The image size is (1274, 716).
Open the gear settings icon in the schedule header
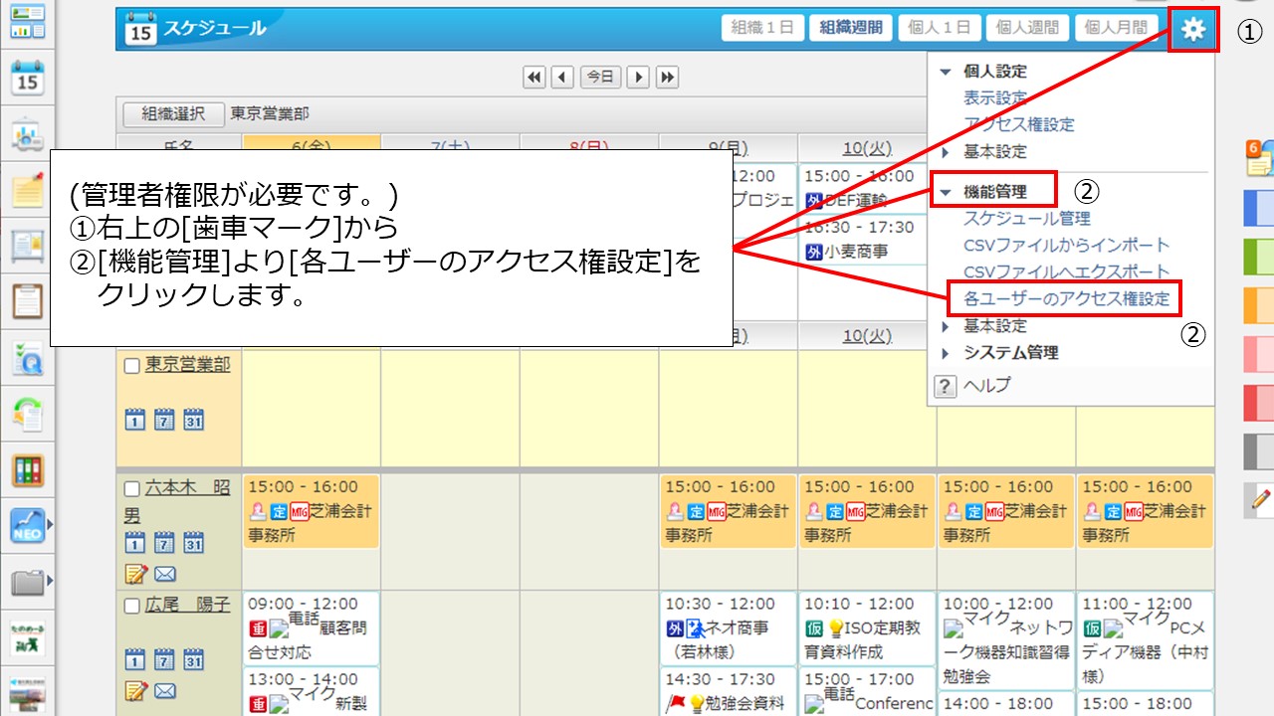click(x=1192, y=27)
